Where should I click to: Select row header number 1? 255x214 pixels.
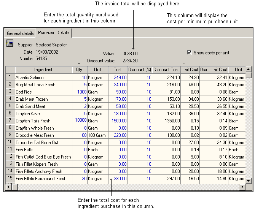tap(10, 77)
